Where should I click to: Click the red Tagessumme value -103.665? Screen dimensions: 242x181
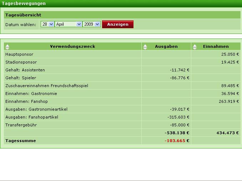tap(175, 141)
